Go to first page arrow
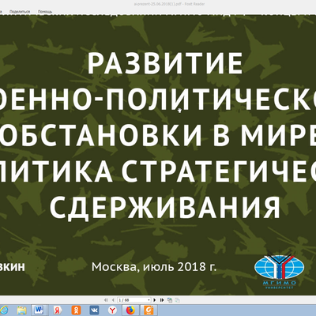 [x=106, y=300]
